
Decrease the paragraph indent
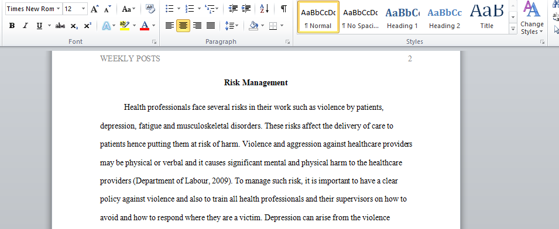pos(233,9)
